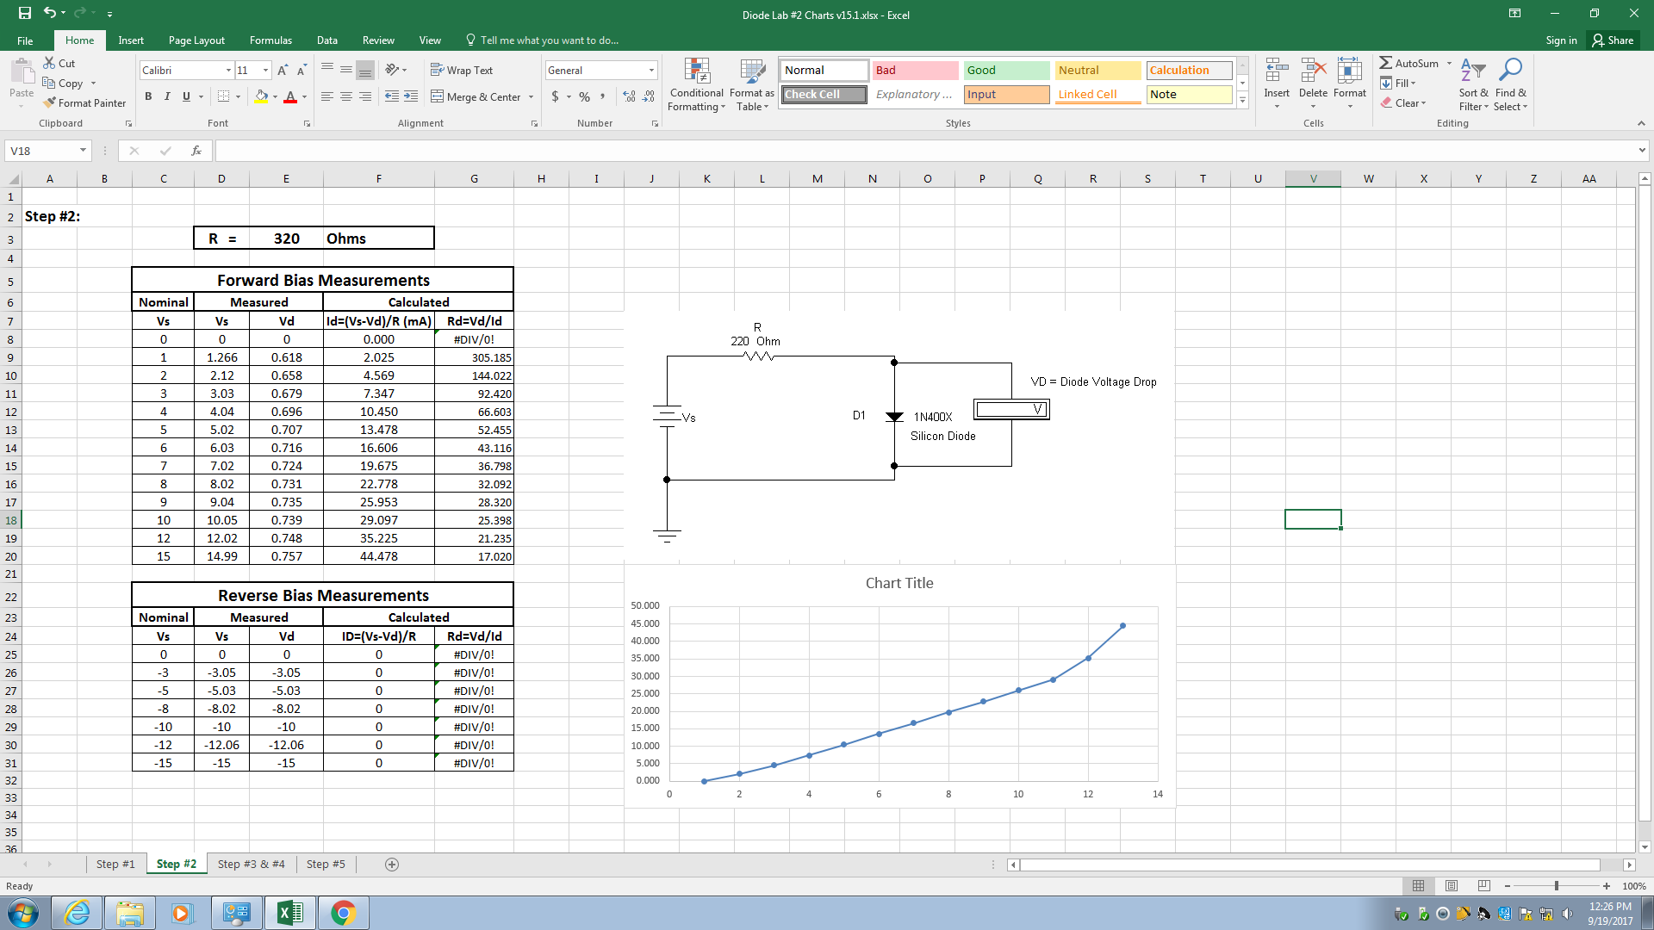Viewport: 1654px width, 930px height.
Task: Click the Format Painter brush
Action: (49, 102)
